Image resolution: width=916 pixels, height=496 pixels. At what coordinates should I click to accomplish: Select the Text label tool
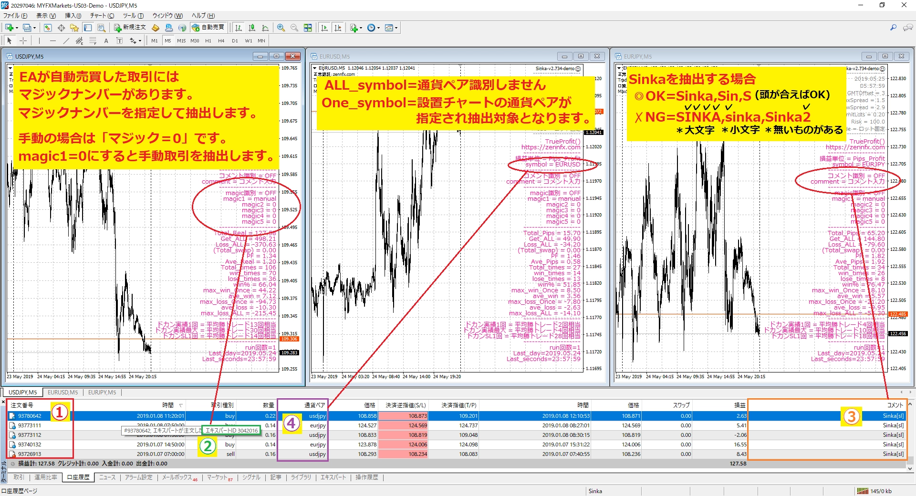pyautogui.click(x=120, y=41)
